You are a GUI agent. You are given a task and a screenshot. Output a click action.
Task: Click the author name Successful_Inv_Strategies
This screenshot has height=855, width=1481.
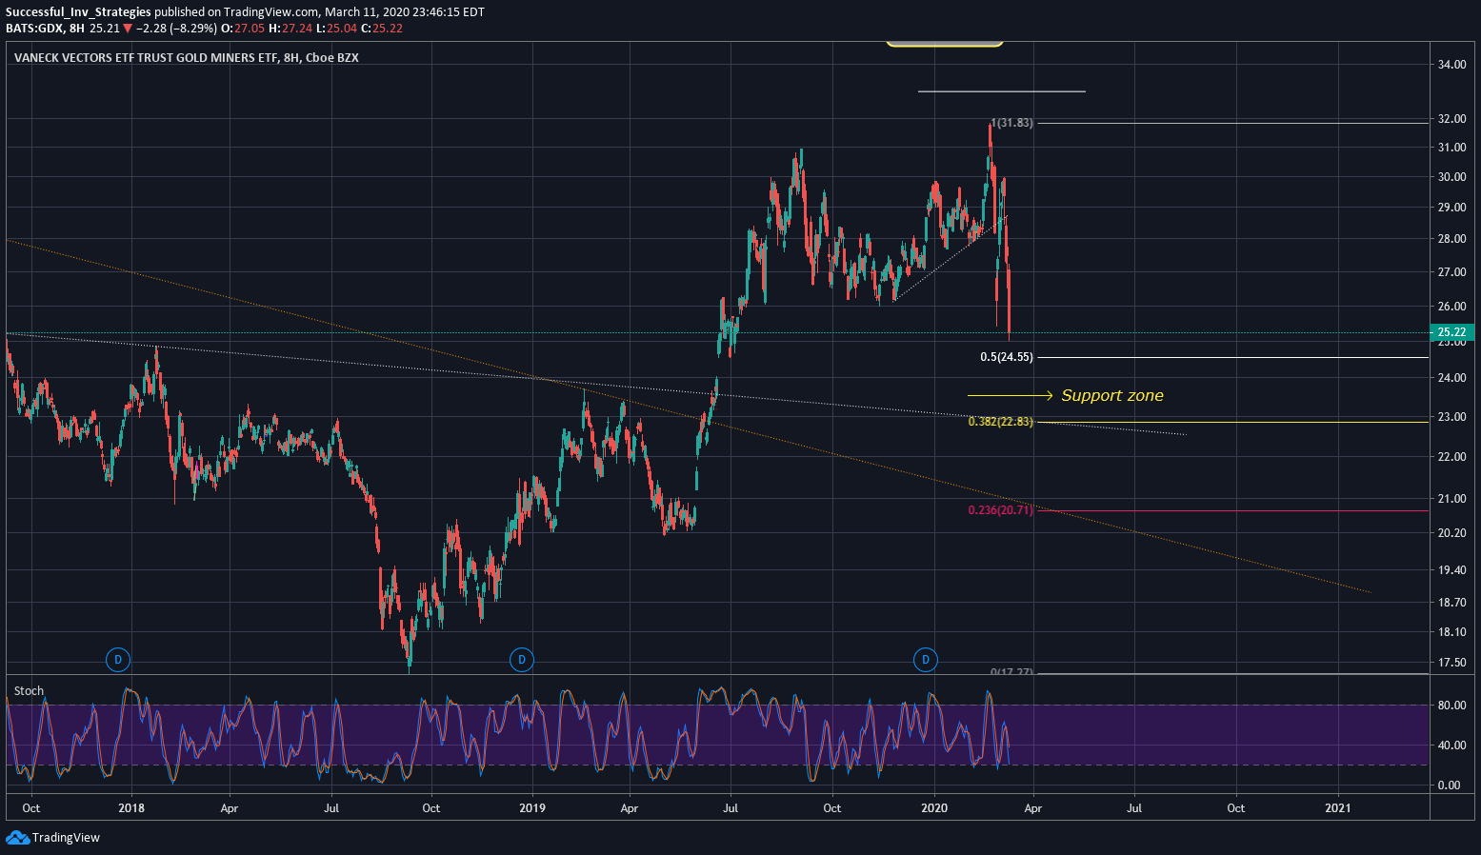coord(78,12)
